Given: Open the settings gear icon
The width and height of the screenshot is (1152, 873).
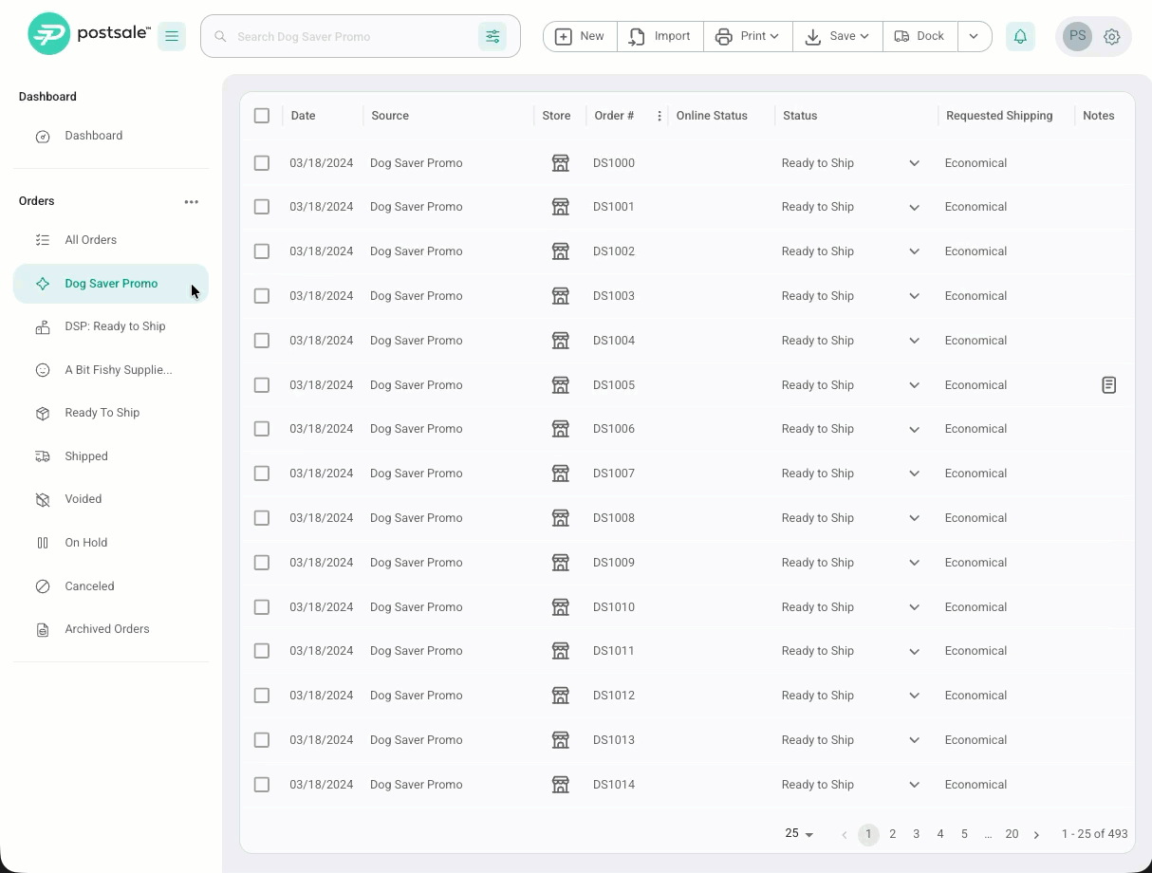Looking at the screenshot, I should pos(1112,36).
